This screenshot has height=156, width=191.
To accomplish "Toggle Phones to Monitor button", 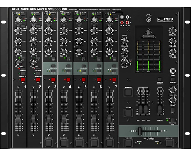I will 160,80.
